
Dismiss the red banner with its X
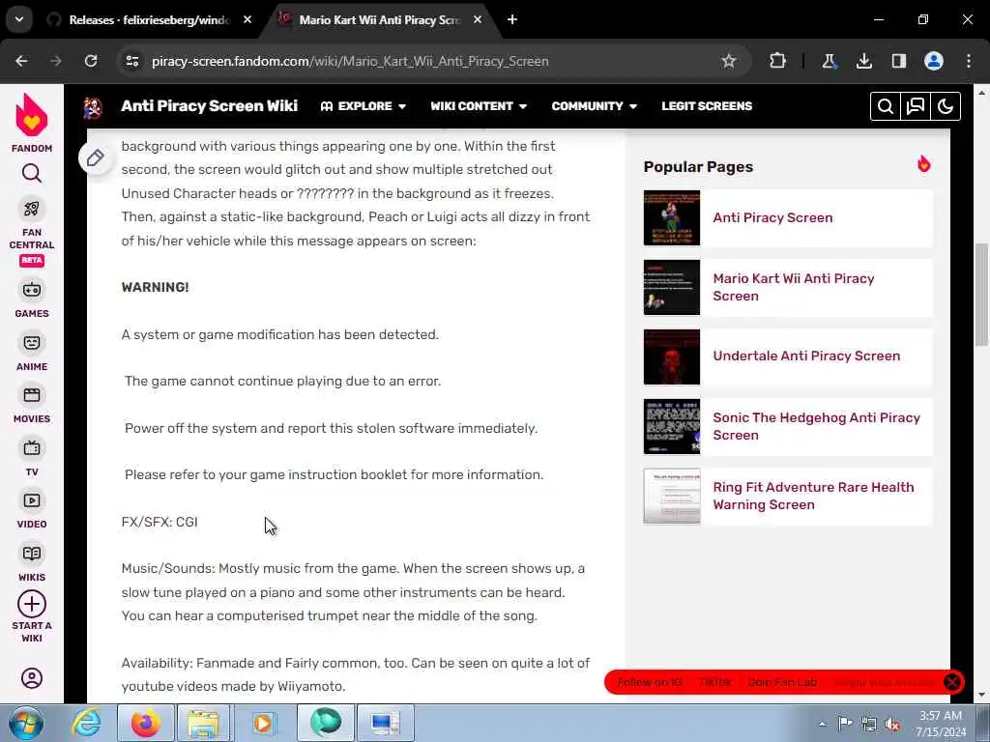tap(952, 682)
